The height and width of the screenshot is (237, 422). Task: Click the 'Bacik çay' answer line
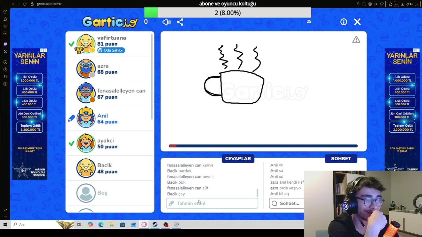point(176,194)
